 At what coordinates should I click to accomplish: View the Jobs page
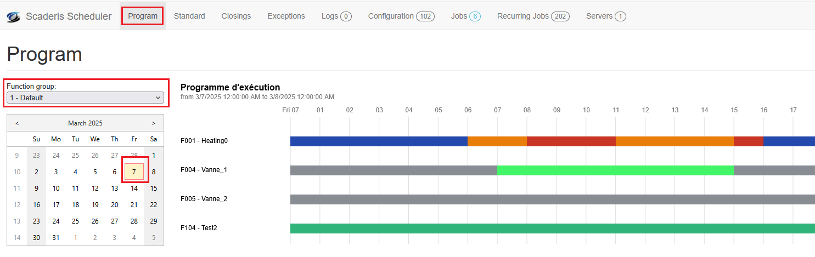pos(465,16)
